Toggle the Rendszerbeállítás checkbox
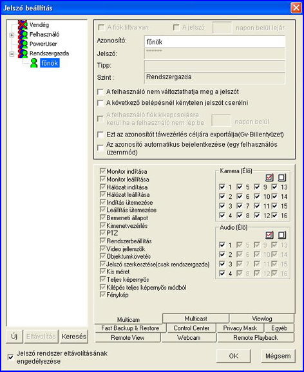The width and height of the screenshot is (304, 372). (102, 241)
